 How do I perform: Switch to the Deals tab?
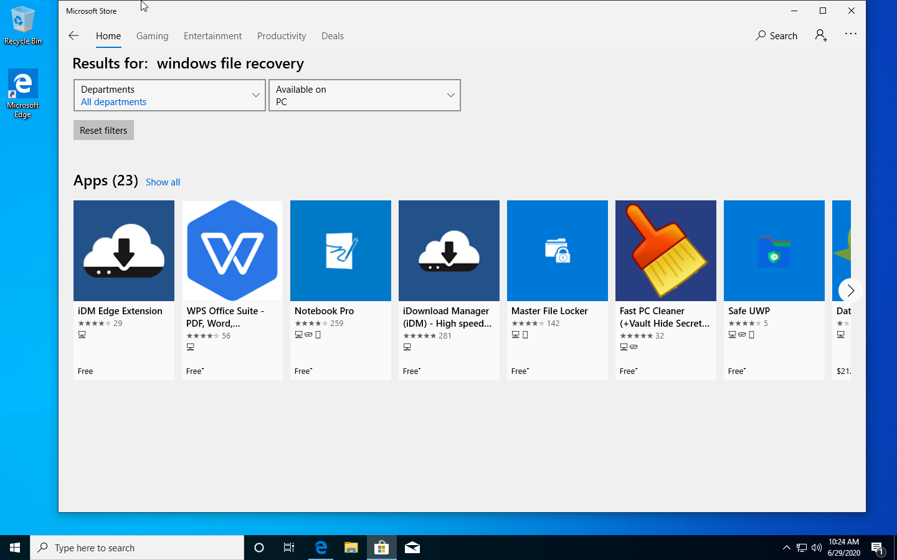pyautogui.click(x=333, y=36)
